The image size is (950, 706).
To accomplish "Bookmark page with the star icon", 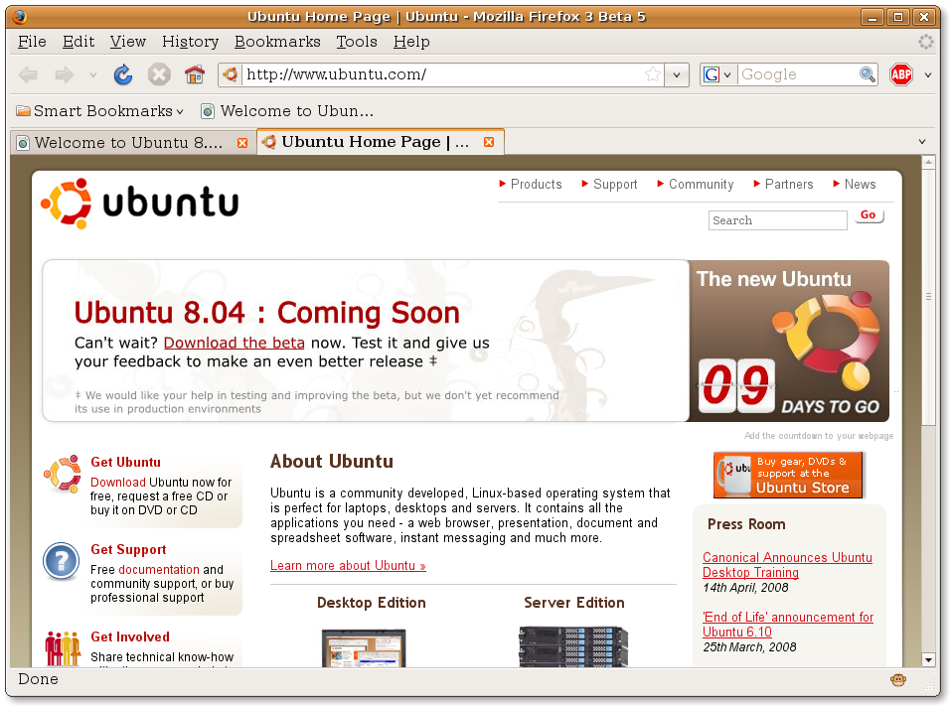I will [x=652, y=74].
